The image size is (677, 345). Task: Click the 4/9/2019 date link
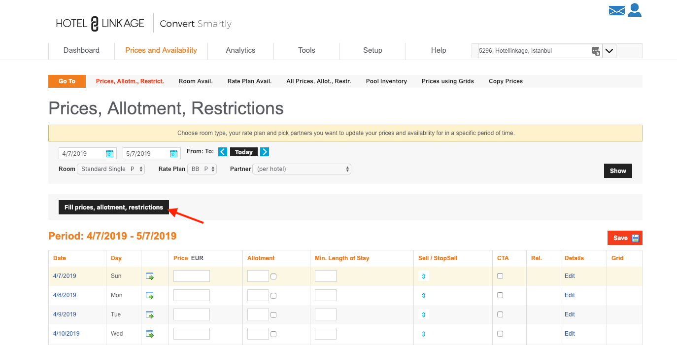pyautogui.click(x=65, y=314)
